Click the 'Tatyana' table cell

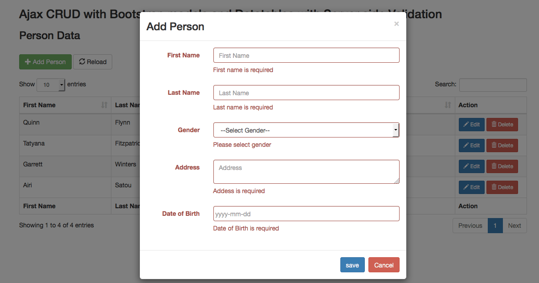point(65,146)
